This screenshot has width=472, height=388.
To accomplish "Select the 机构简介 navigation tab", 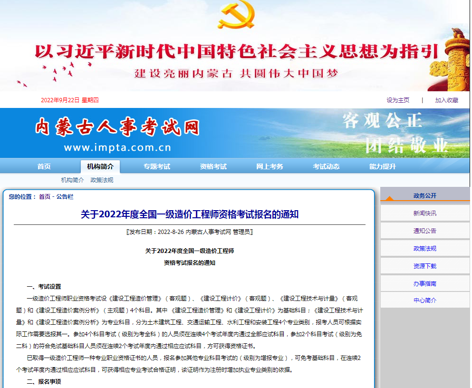I will pyautogui.click(x=100, y=166).
